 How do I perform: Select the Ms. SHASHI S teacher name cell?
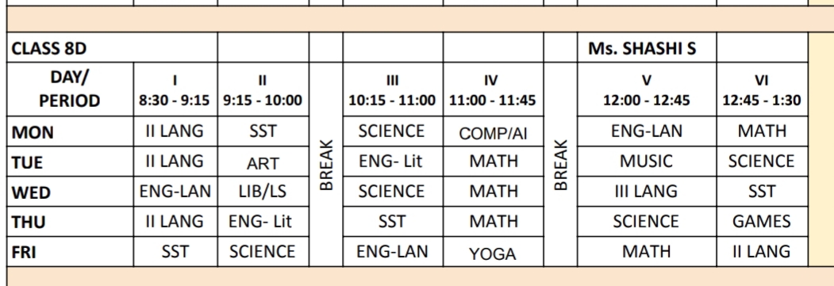click(x=646, y=48)
